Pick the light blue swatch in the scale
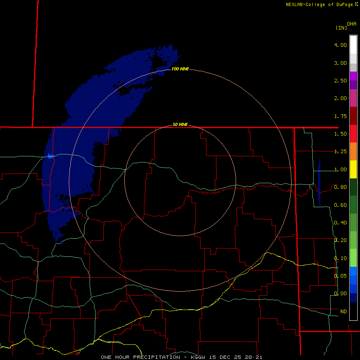This screenshot has width=360, height=360. coord(353,271)
